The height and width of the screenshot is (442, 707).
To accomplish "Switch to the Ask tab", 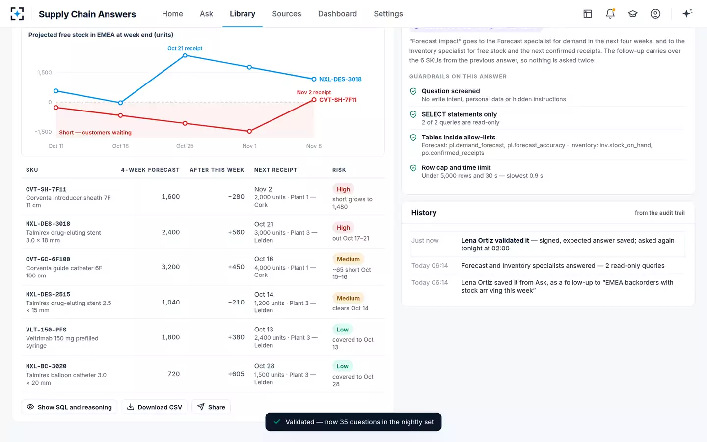I will point(206,14).
